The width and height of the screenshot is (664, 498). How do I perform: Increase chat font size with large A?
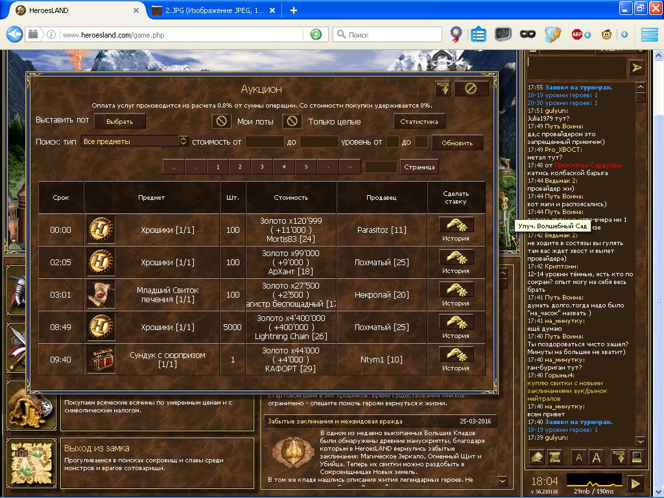[596, 457]
